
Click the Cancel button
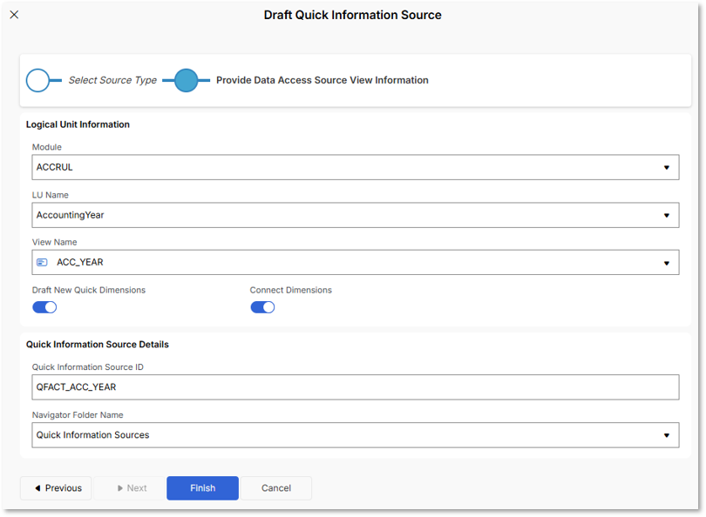coord(276,488)
